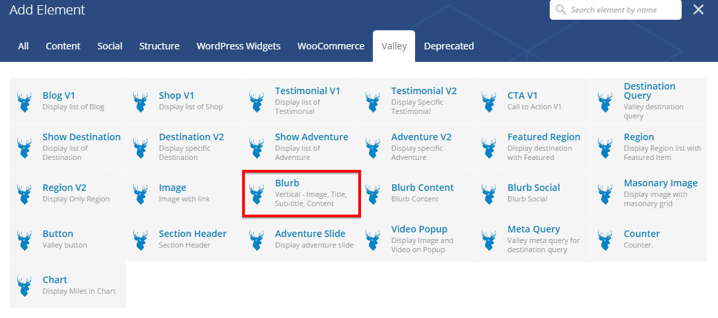Add the Section Header element
This screenshot has width=718, height=318.
click(193, 234)
